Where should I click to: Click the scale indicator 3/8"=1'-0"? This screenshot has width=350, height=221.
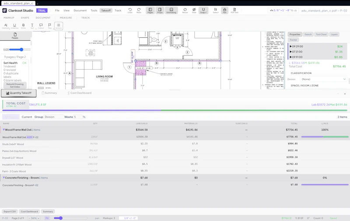point(283,11)
